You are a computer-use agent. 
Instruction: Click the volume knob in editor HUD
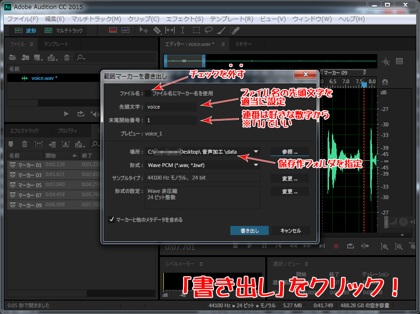403,222
